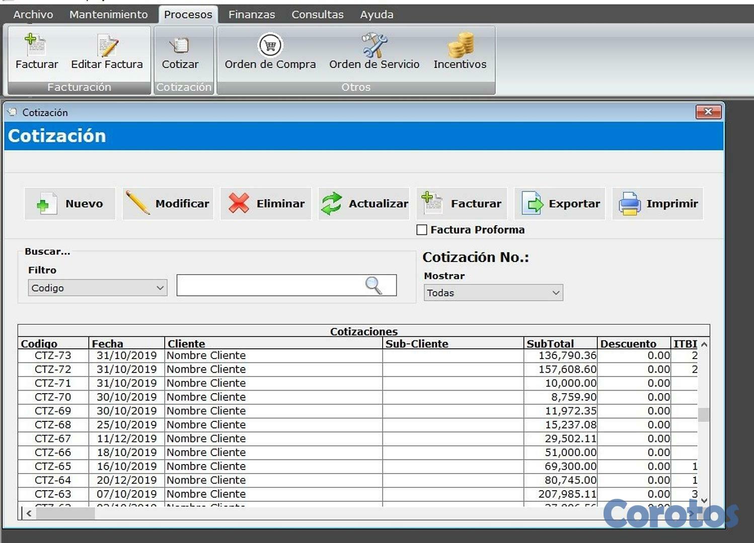
Task: Open the Consultas menu
Action: click(317, 14)
